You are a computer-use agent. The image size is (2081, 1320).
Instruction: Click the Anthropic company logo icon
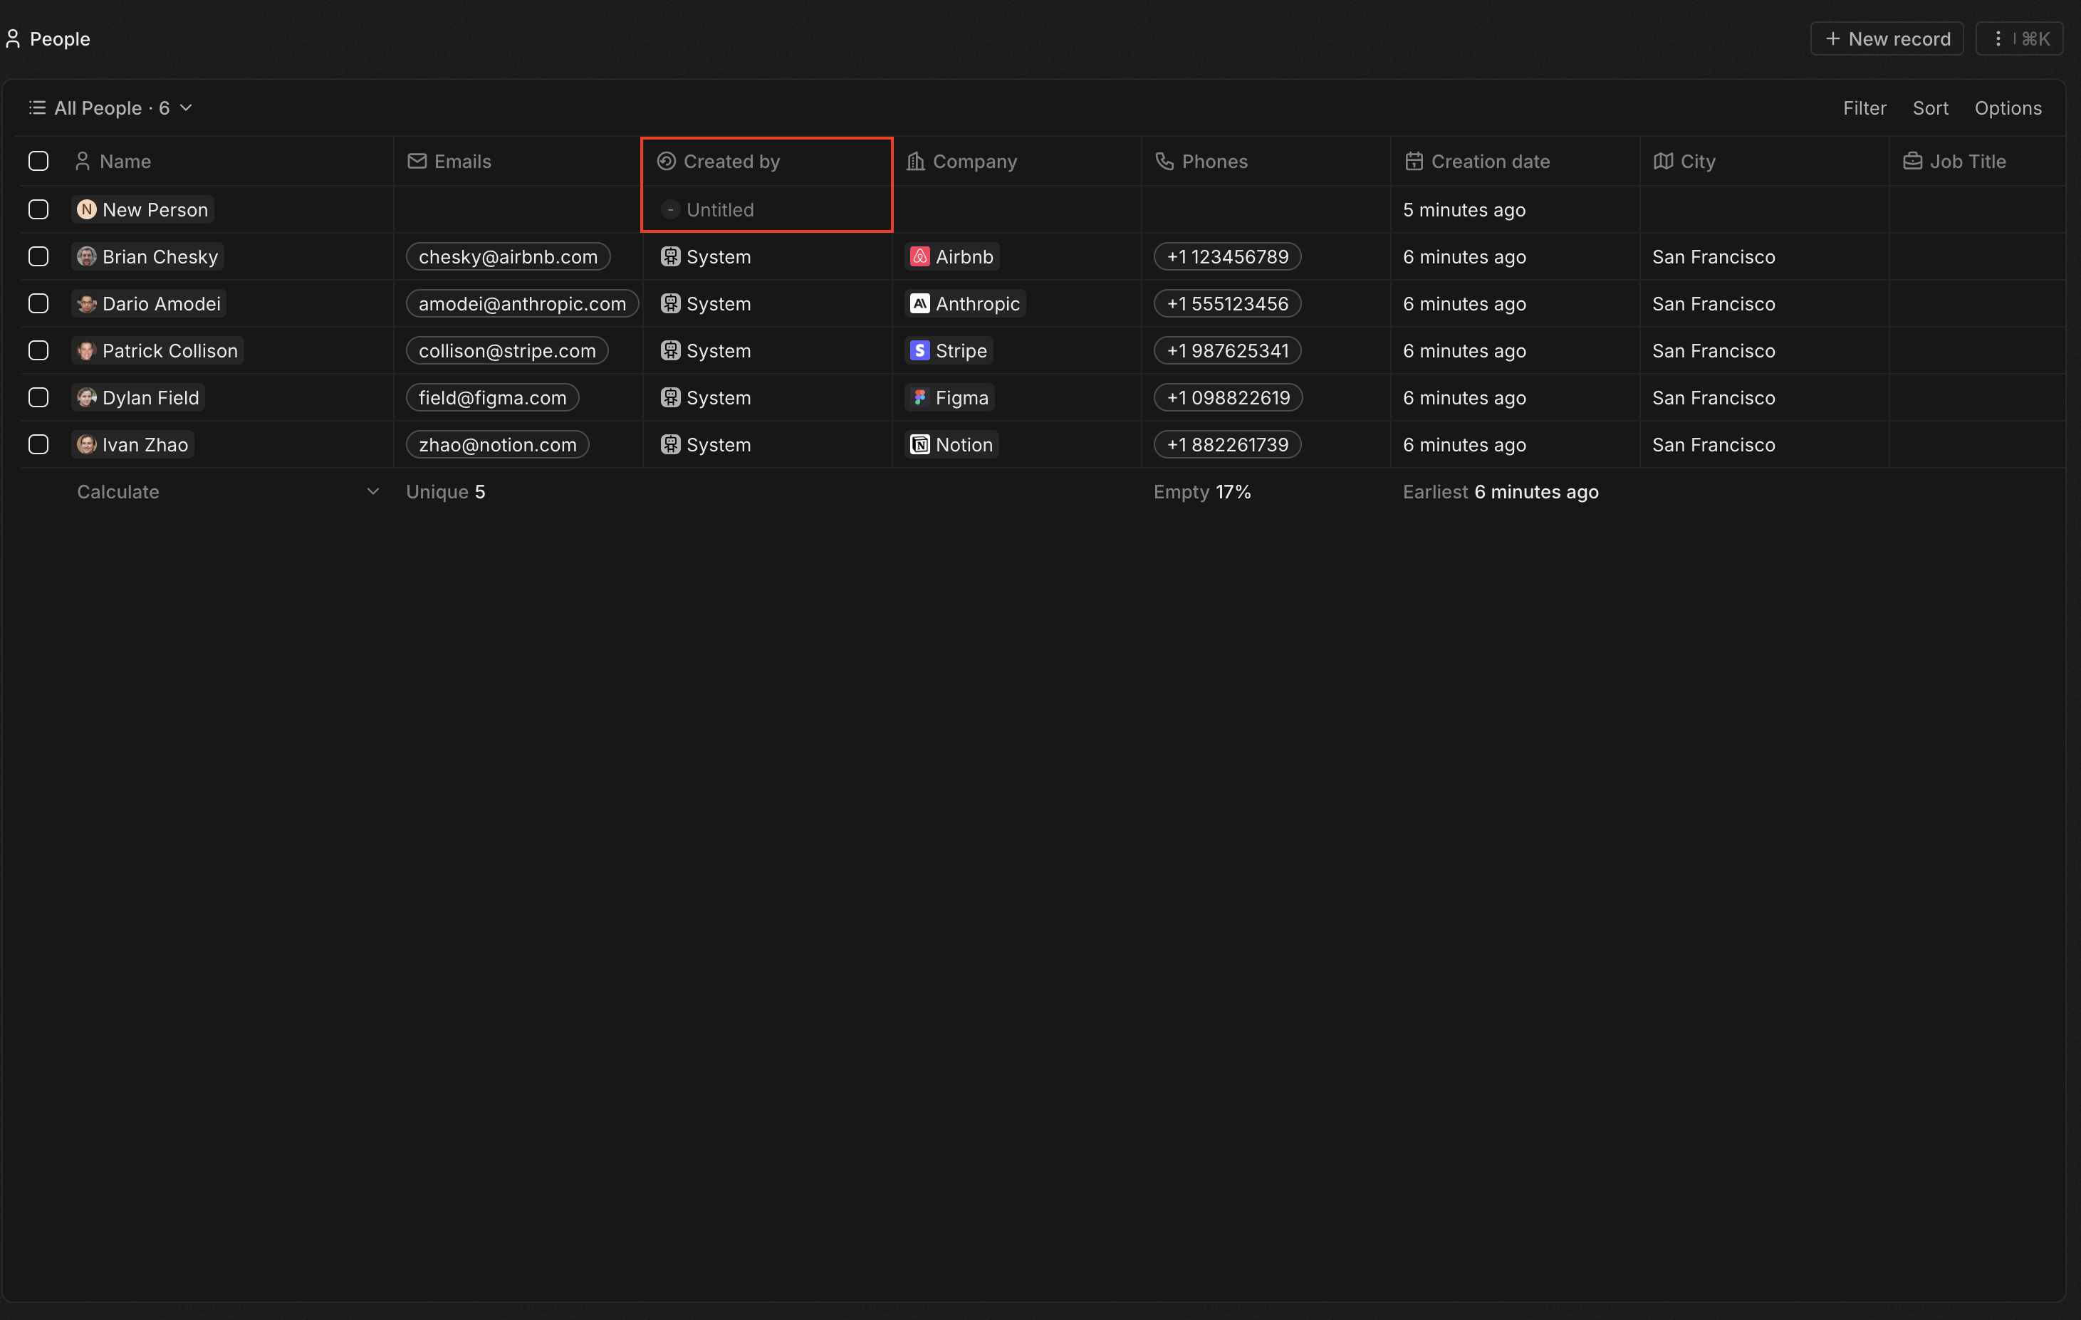pyautogui.click(x=919, y=303)
